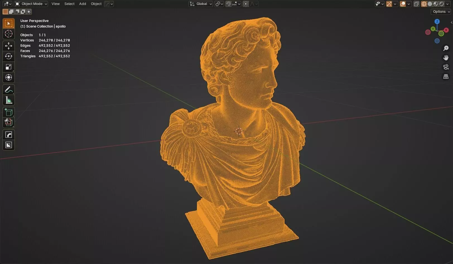Open the viewport shading options dropdown

(448, 4)
